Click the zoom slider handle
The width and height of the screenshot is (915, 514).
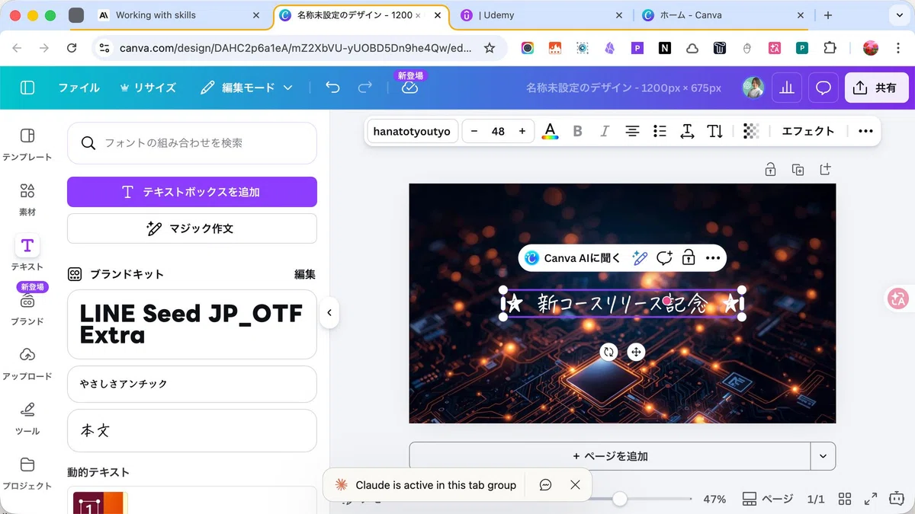620,499
